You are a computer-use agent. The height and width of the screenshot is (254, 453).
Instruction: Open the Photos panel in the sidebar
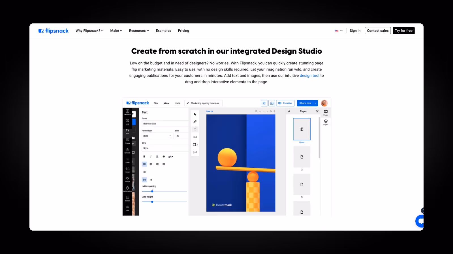(x=127, y=141)
